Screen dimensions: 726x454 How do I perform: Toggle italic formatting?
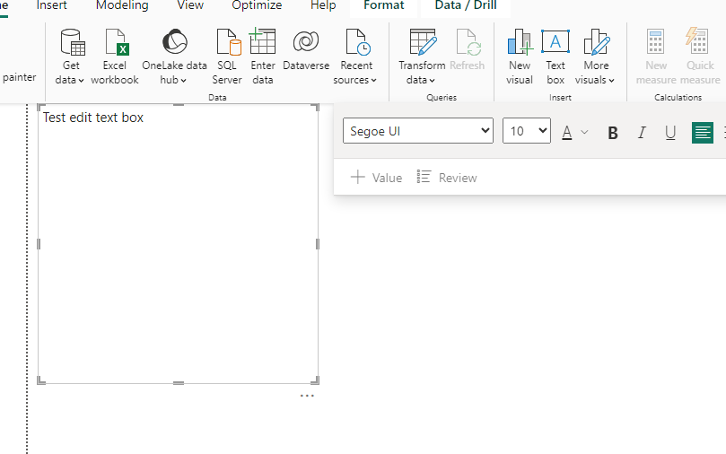(642, 133)
